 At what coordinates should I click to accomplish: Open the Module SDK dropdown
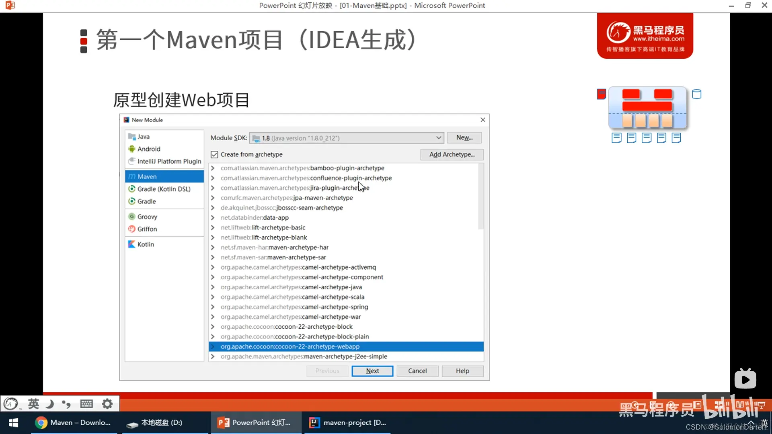point(438,138)
